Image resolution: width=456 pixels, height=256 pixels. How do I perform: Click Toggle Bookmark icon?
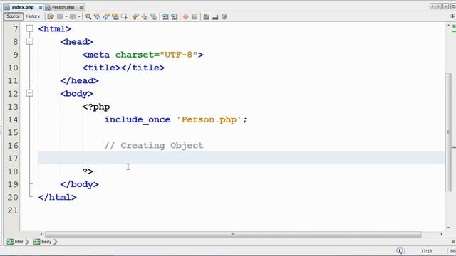pos(154,16)
